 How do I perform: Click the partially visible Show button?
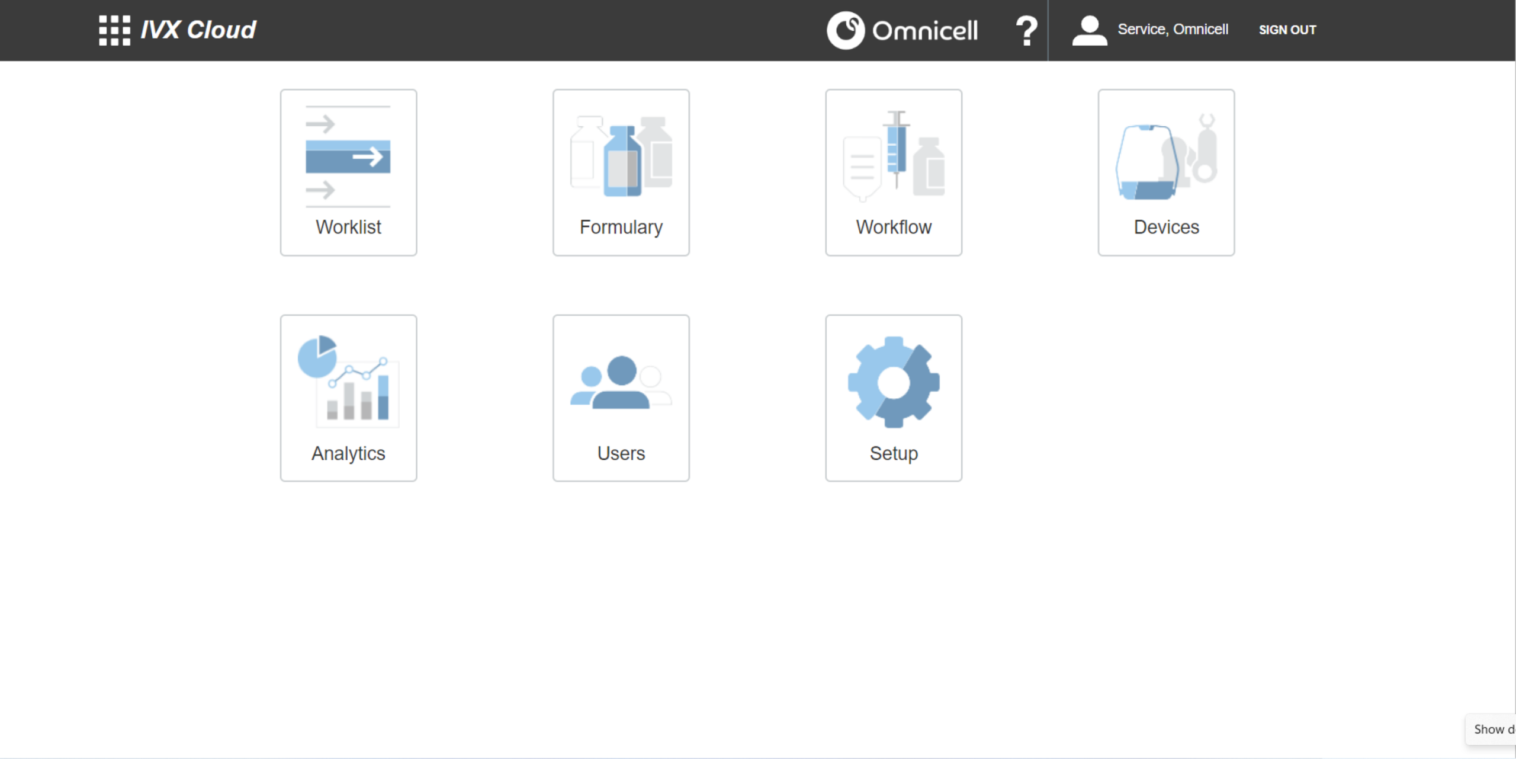click(x=1492, y=729)
